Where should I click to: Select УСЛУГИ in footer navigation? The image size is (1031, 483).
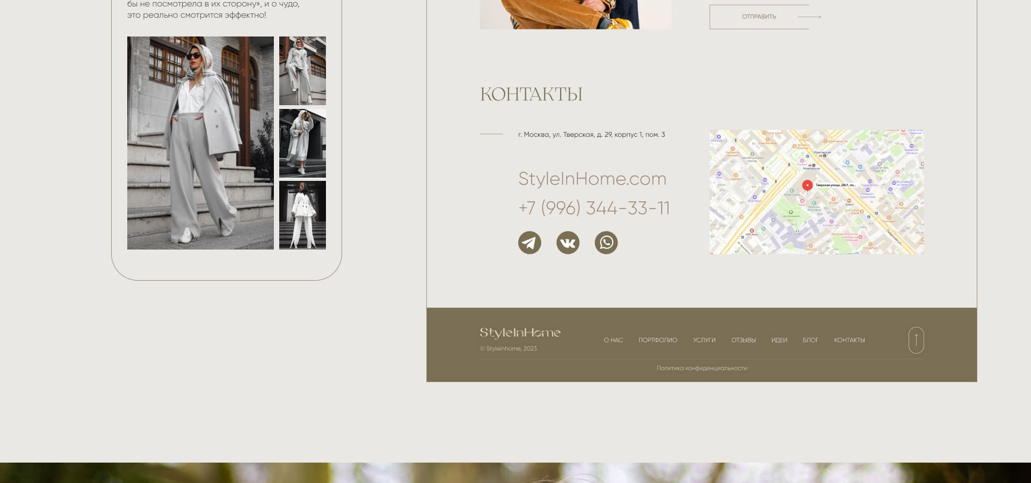point(704,340)
